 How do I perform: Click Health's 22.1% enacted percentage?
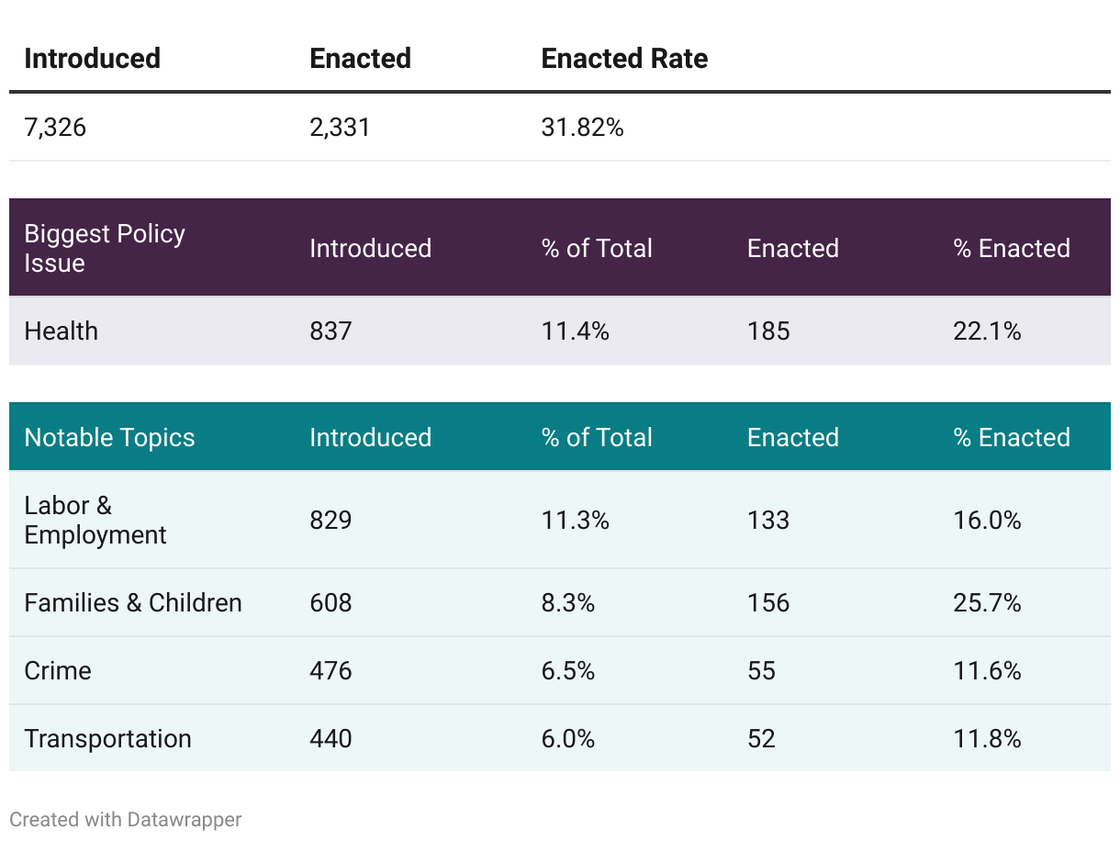coord(987,331)
